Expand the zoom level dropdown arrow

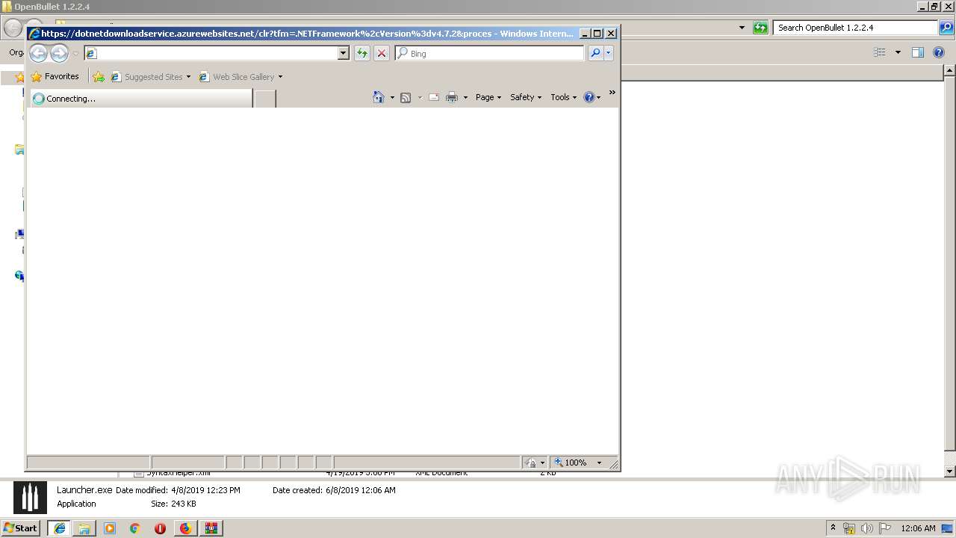point(599,463)
